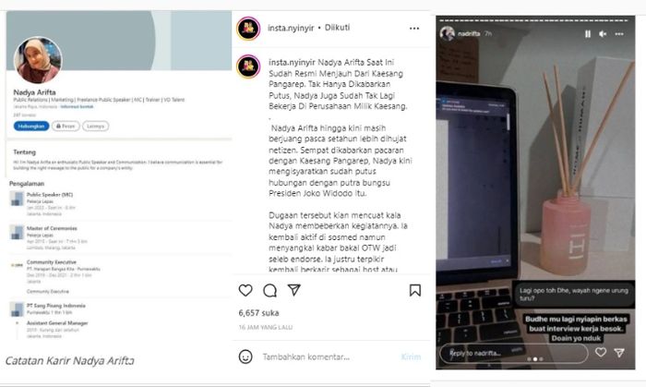This screenshot has width=646, height=387.
Task: Open the post options three-dot menu
Action: pyautogui.click(x=414, y=29)
